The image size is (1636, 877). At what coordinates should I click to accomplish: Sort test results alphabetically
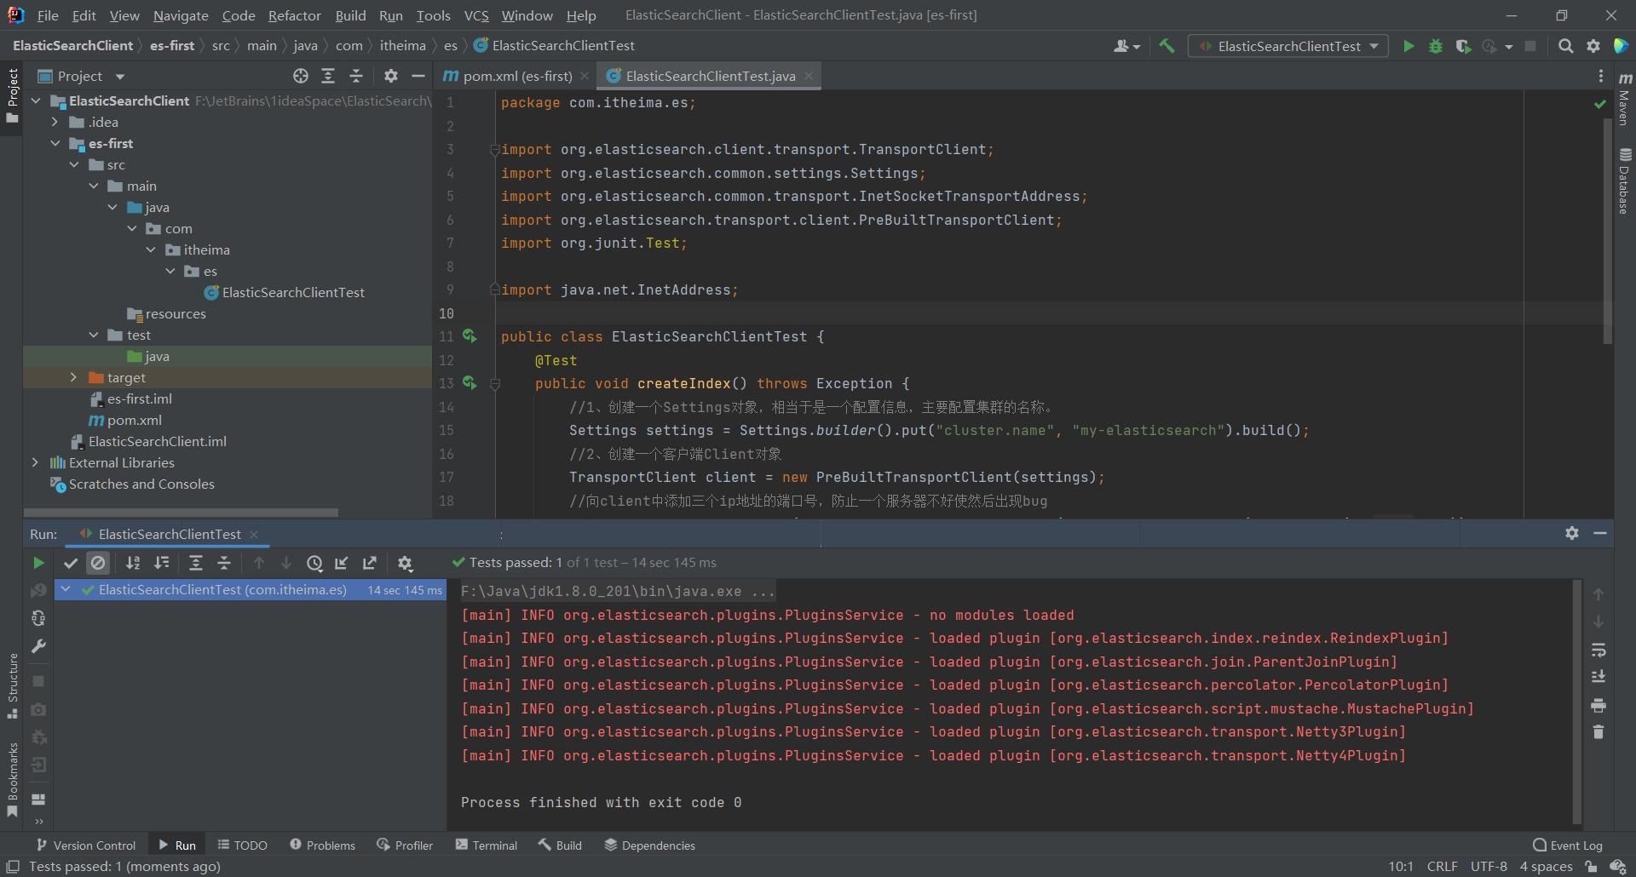click(x=133, y=563)
